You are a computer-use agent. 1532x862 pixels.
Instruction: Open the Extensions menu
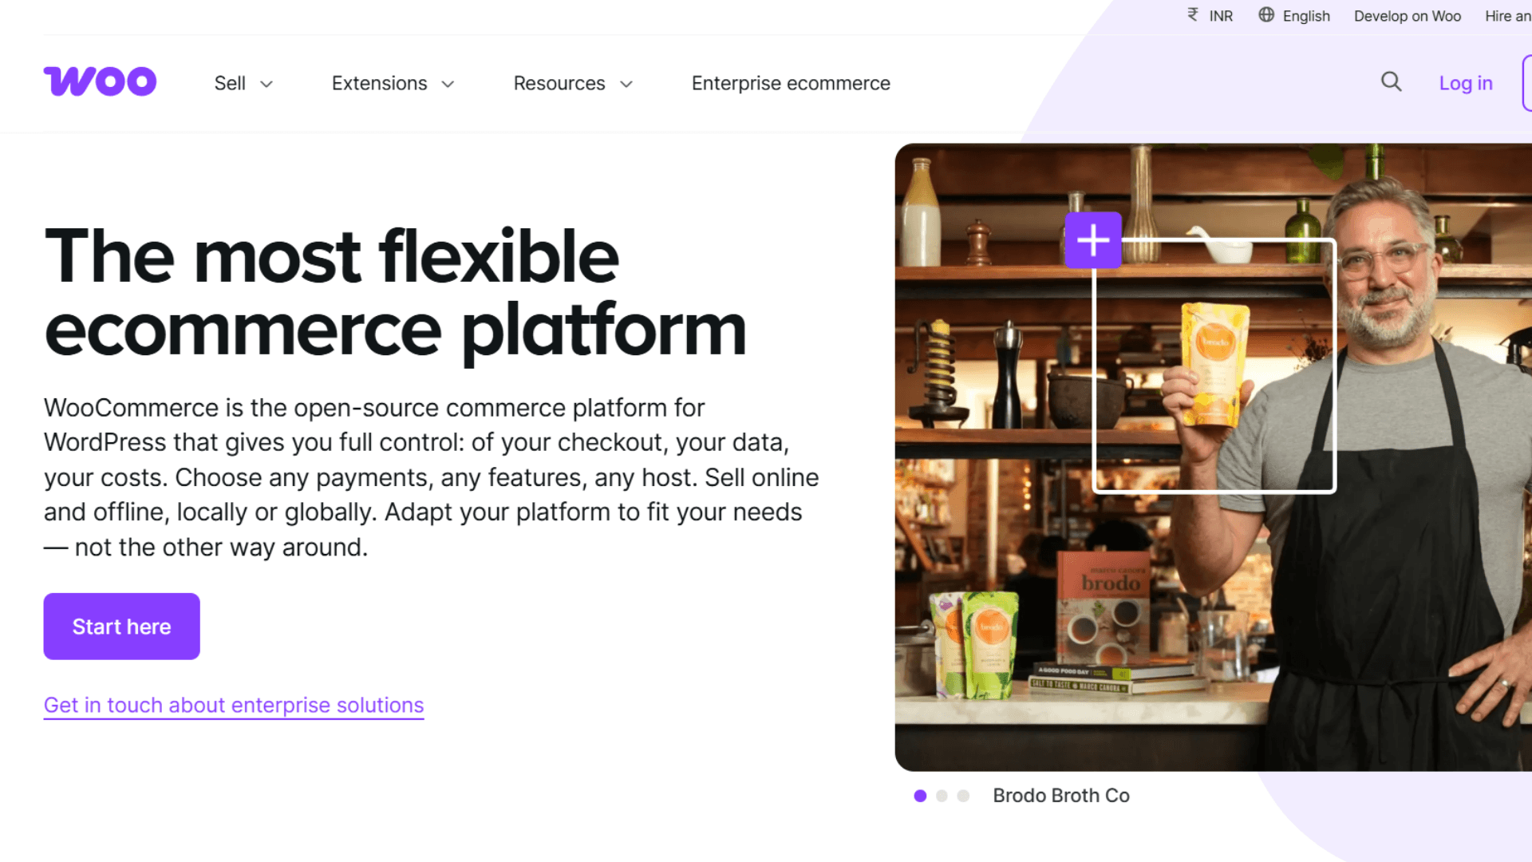[x=393, y=83]
